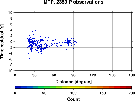Click the colorbar tick label '100'
Viewport: 135px width, 101px height.
[x=73, y=93]
